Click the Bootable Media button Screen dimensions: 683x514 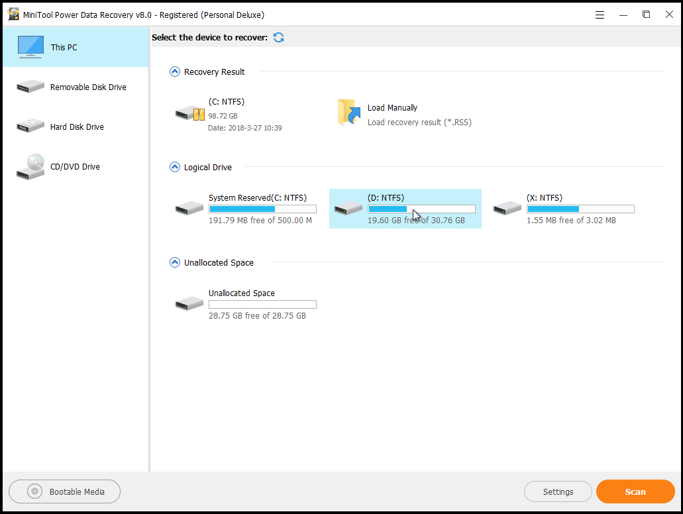pyautogui.click(x=65, y=491)
